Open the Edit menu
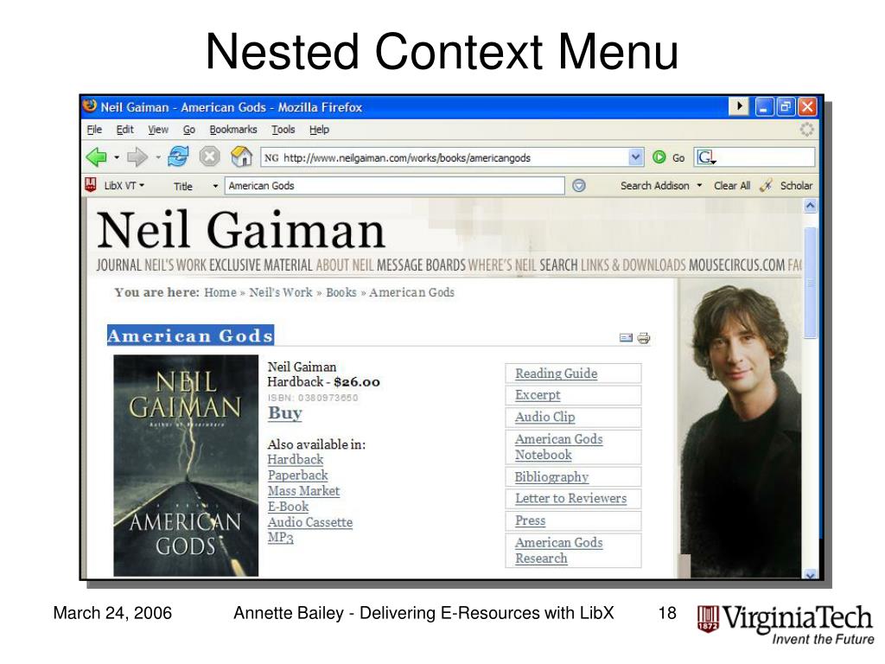Viewport: 885px width, 664px height. [x=124, y=130]
